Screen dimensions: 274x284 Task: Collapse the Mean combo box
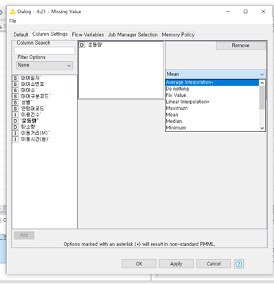216,74
